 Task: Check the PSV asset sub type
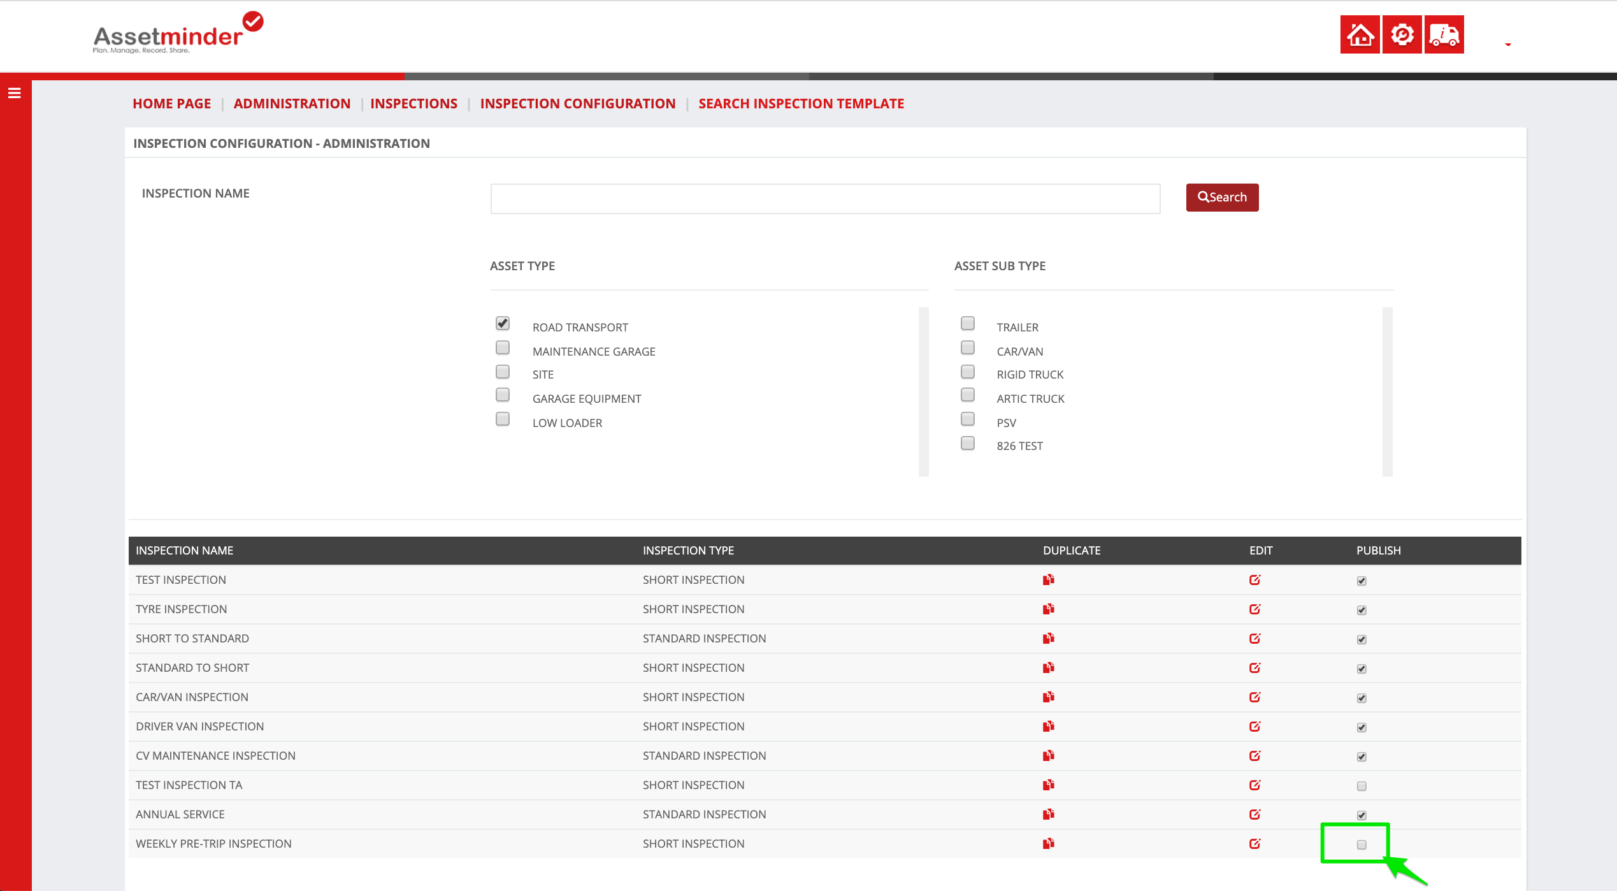(x=968, y=419)
